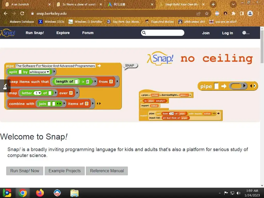Open Windows ISOs bookmark

(51, 22)
